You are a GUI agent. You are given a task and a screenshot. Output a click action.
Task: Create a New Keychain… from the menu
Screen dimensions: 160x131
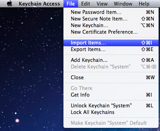click(111, 25)
